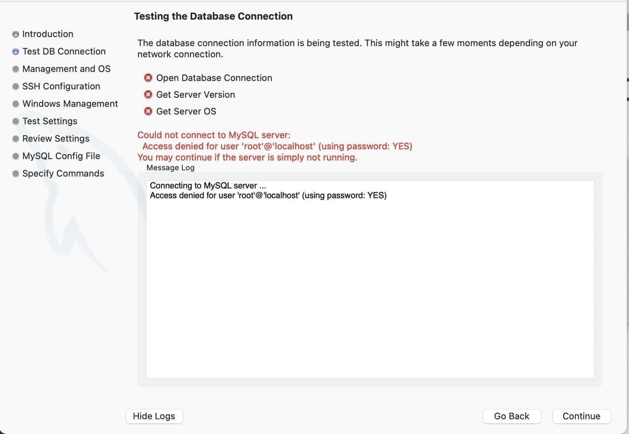The width and height of the screenshot is (629, 434).
Task: Hide the message log with Hide Logs
Action: click(x=154, y=416)
